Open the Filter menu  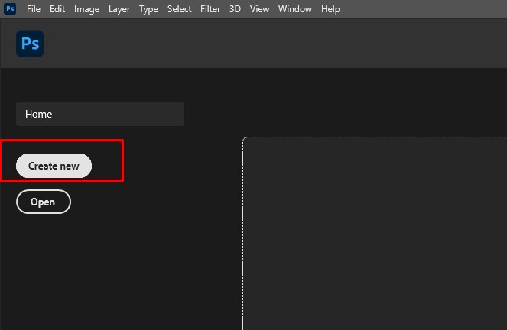[210, 9]
